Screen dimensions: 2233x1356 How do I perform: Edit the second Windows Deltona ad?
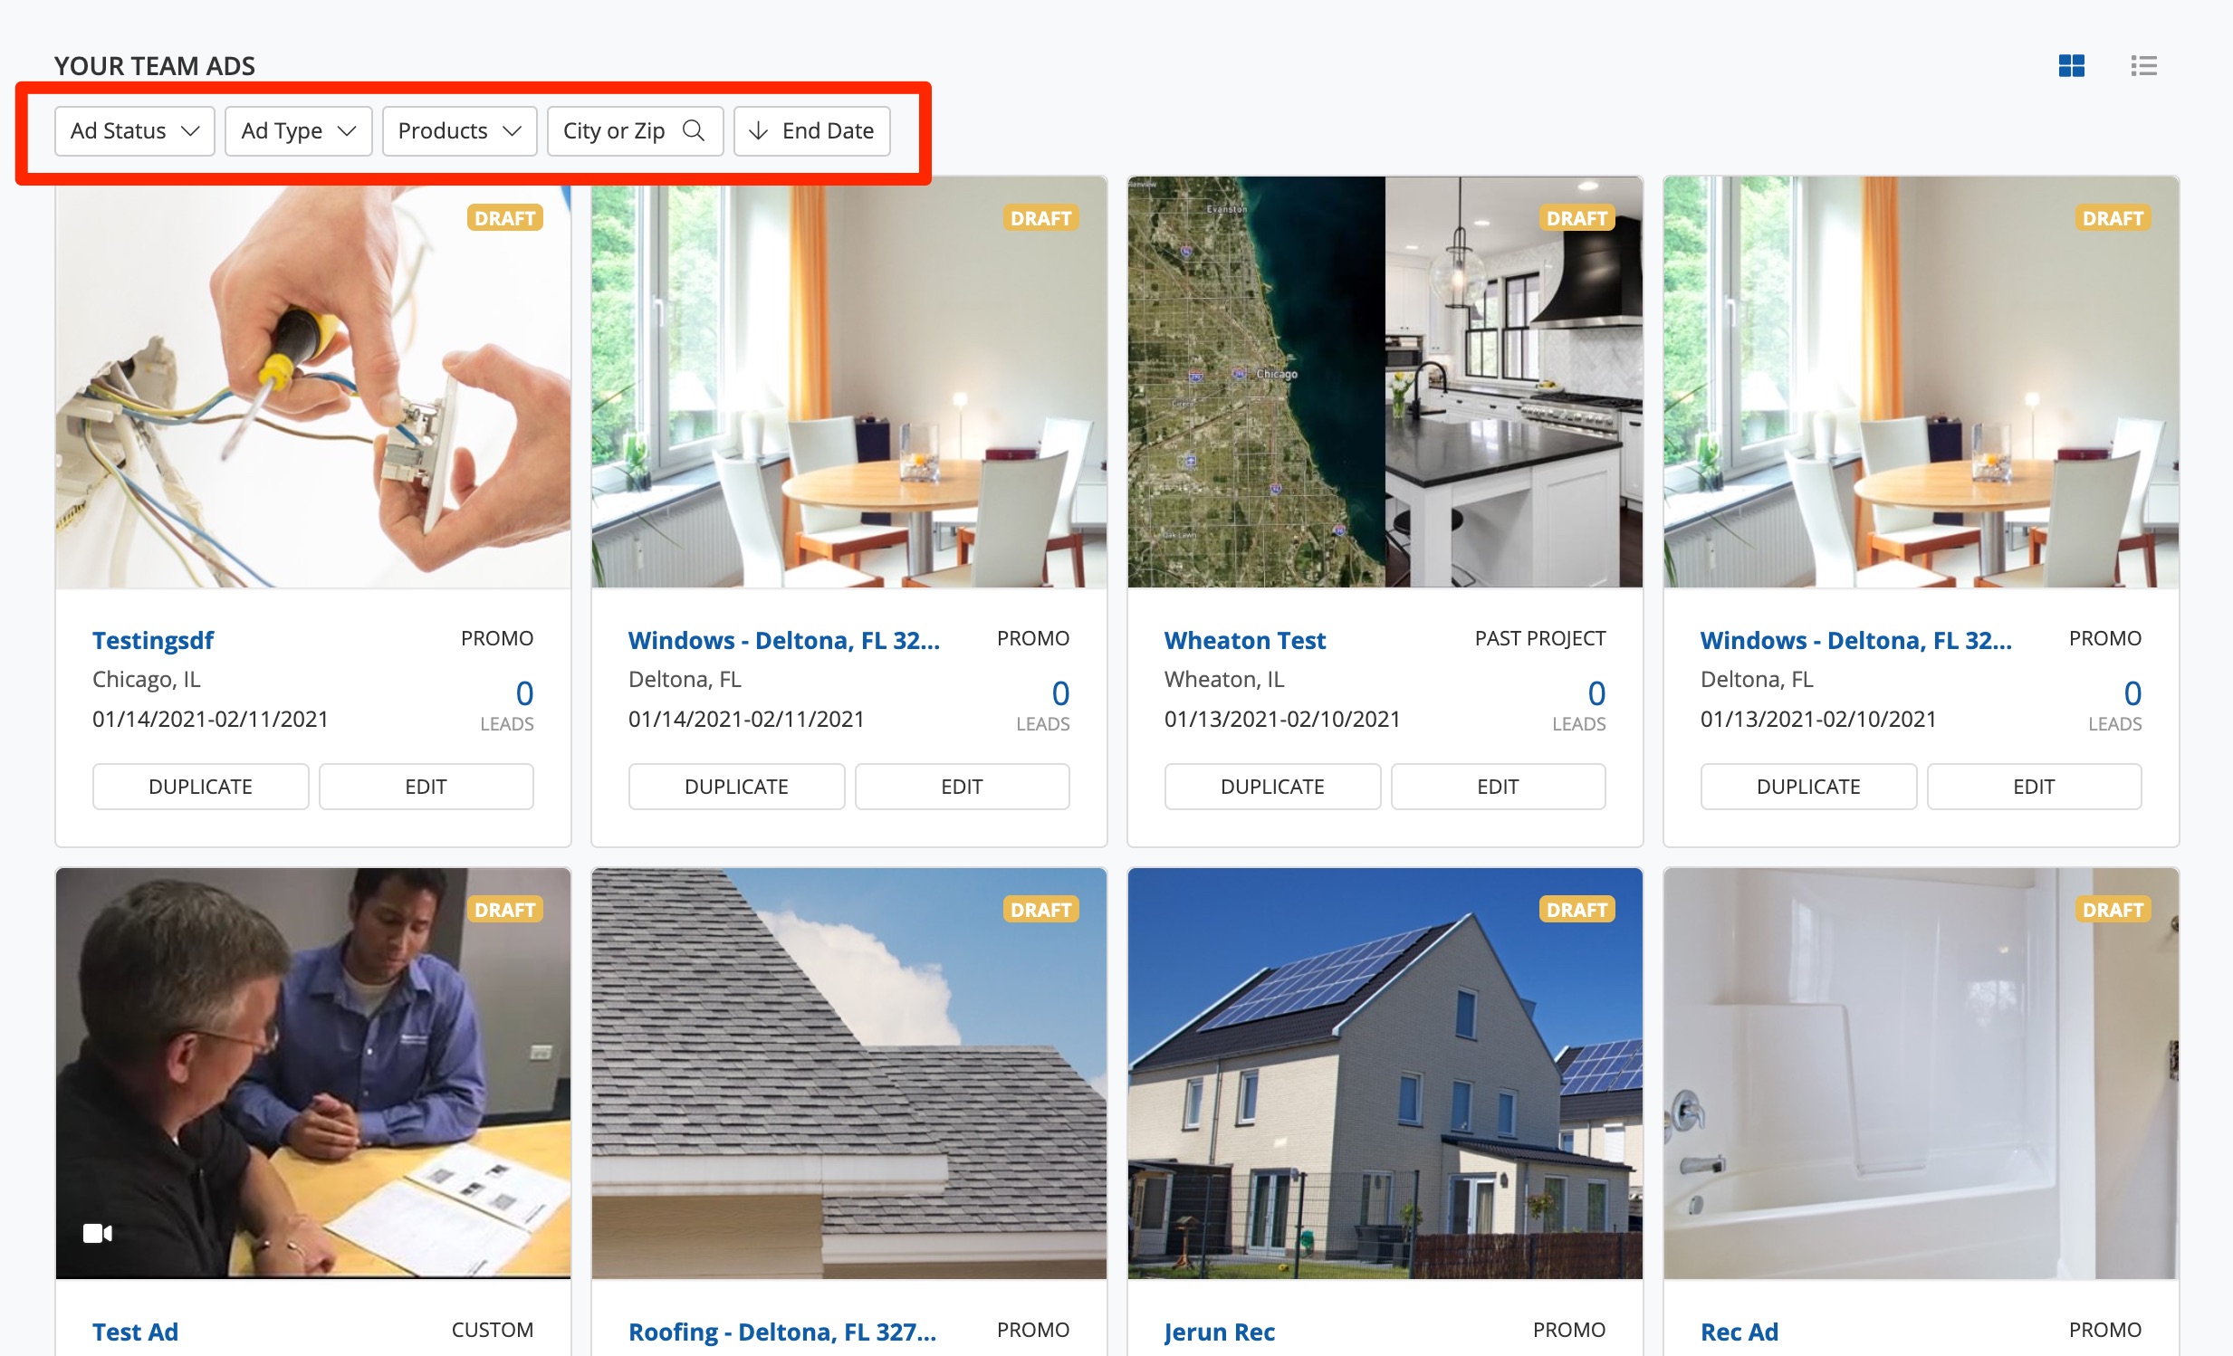pyautogui.click(x=2034, y=787)
